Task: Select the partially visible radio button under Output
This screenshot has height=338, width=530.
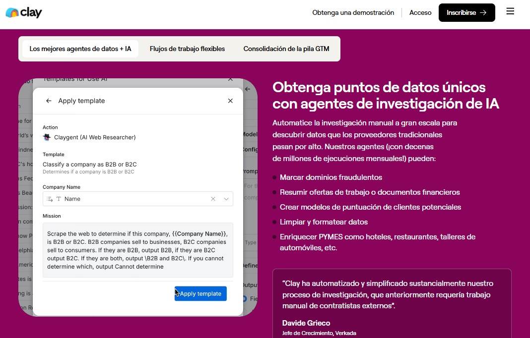Action: 244,299
